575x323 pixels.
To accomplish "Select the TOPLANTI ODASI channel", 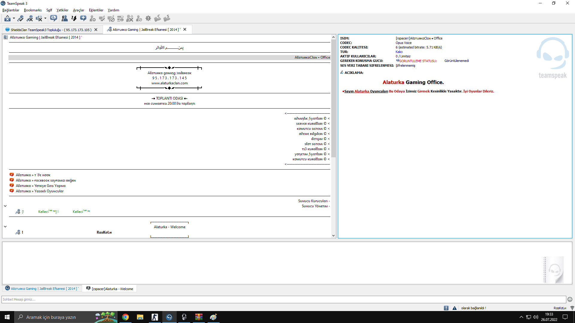I will point(170,98).
